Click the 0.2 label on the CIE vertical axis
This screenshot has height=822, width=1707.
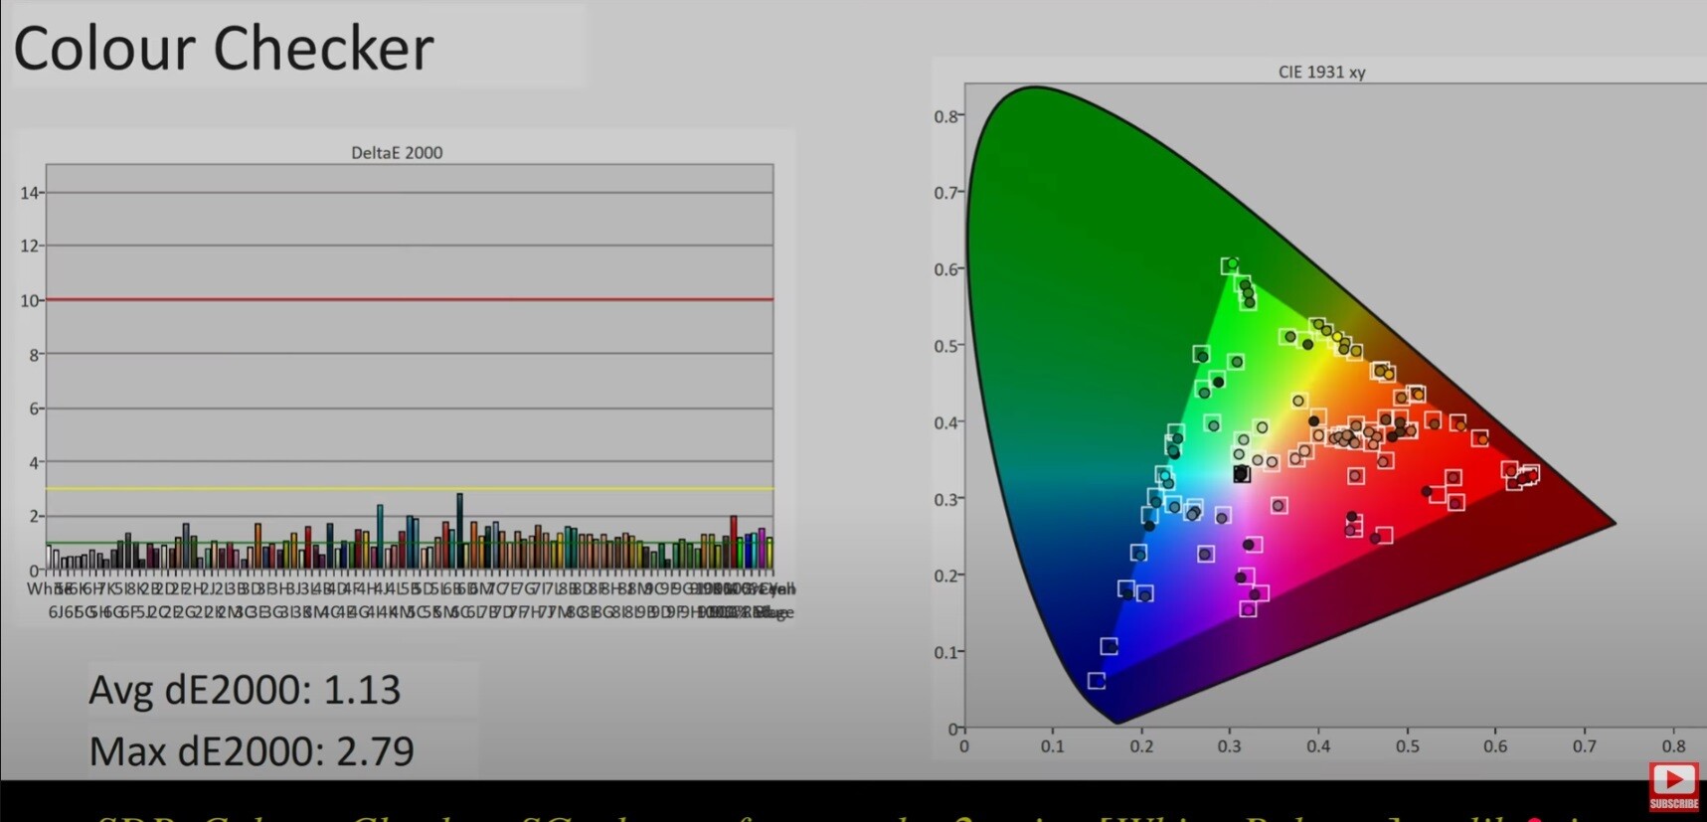pyautogui.click(x=945, y=575)
